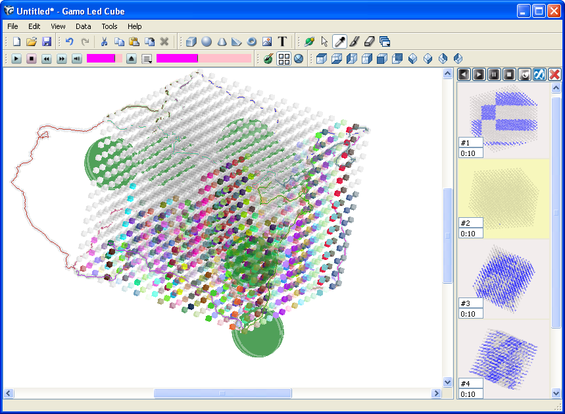Select the eraser tool
The width and height of the screenshot is (565, 414).
pos(370,42)
